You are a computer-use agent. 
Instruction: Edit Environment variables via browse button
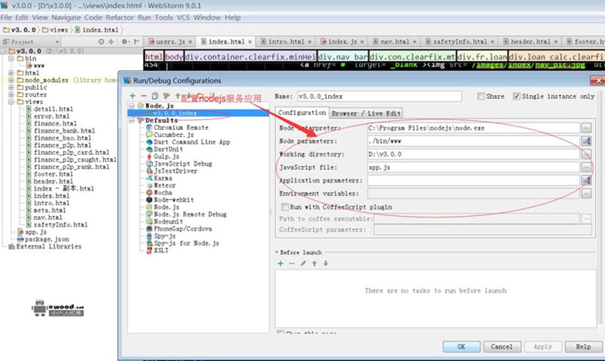pyautogui.click(x=586, y=193)
